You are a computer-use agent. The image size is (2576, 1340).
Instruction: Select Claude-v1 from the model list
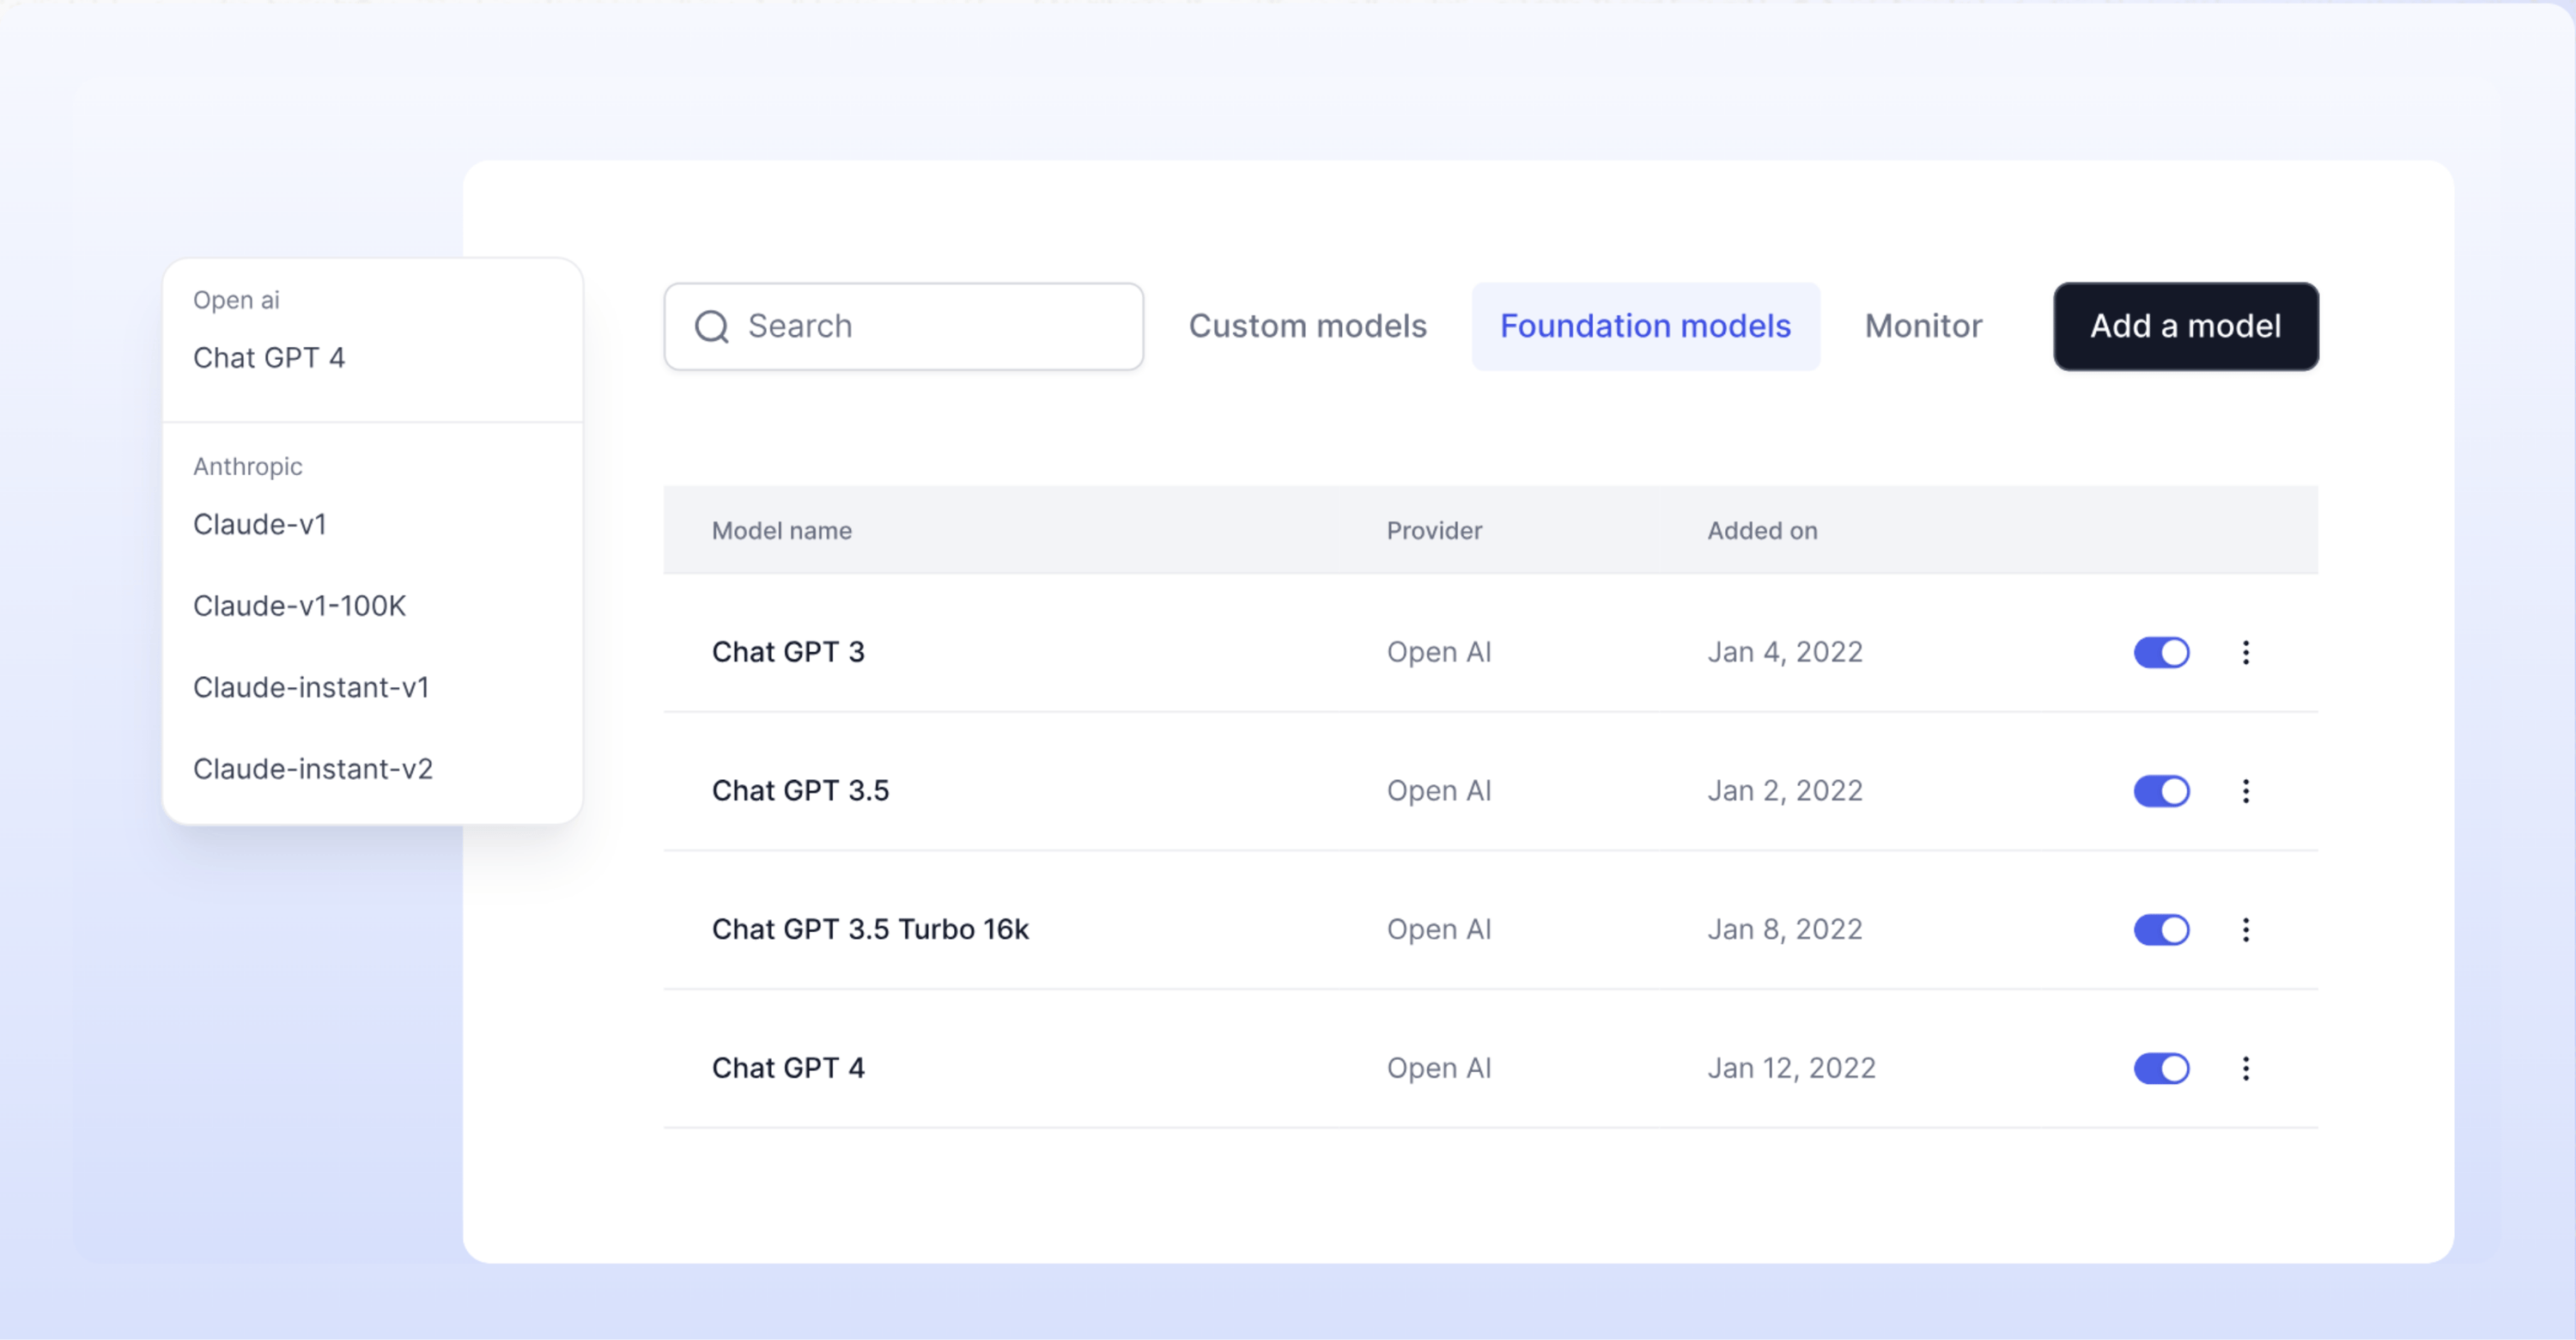260,524
